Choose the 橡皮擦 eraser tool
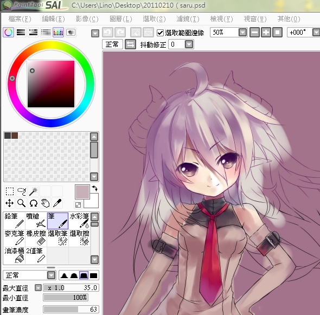The width and height of the screenshot is (320, 315). click(x=36, y=238)
